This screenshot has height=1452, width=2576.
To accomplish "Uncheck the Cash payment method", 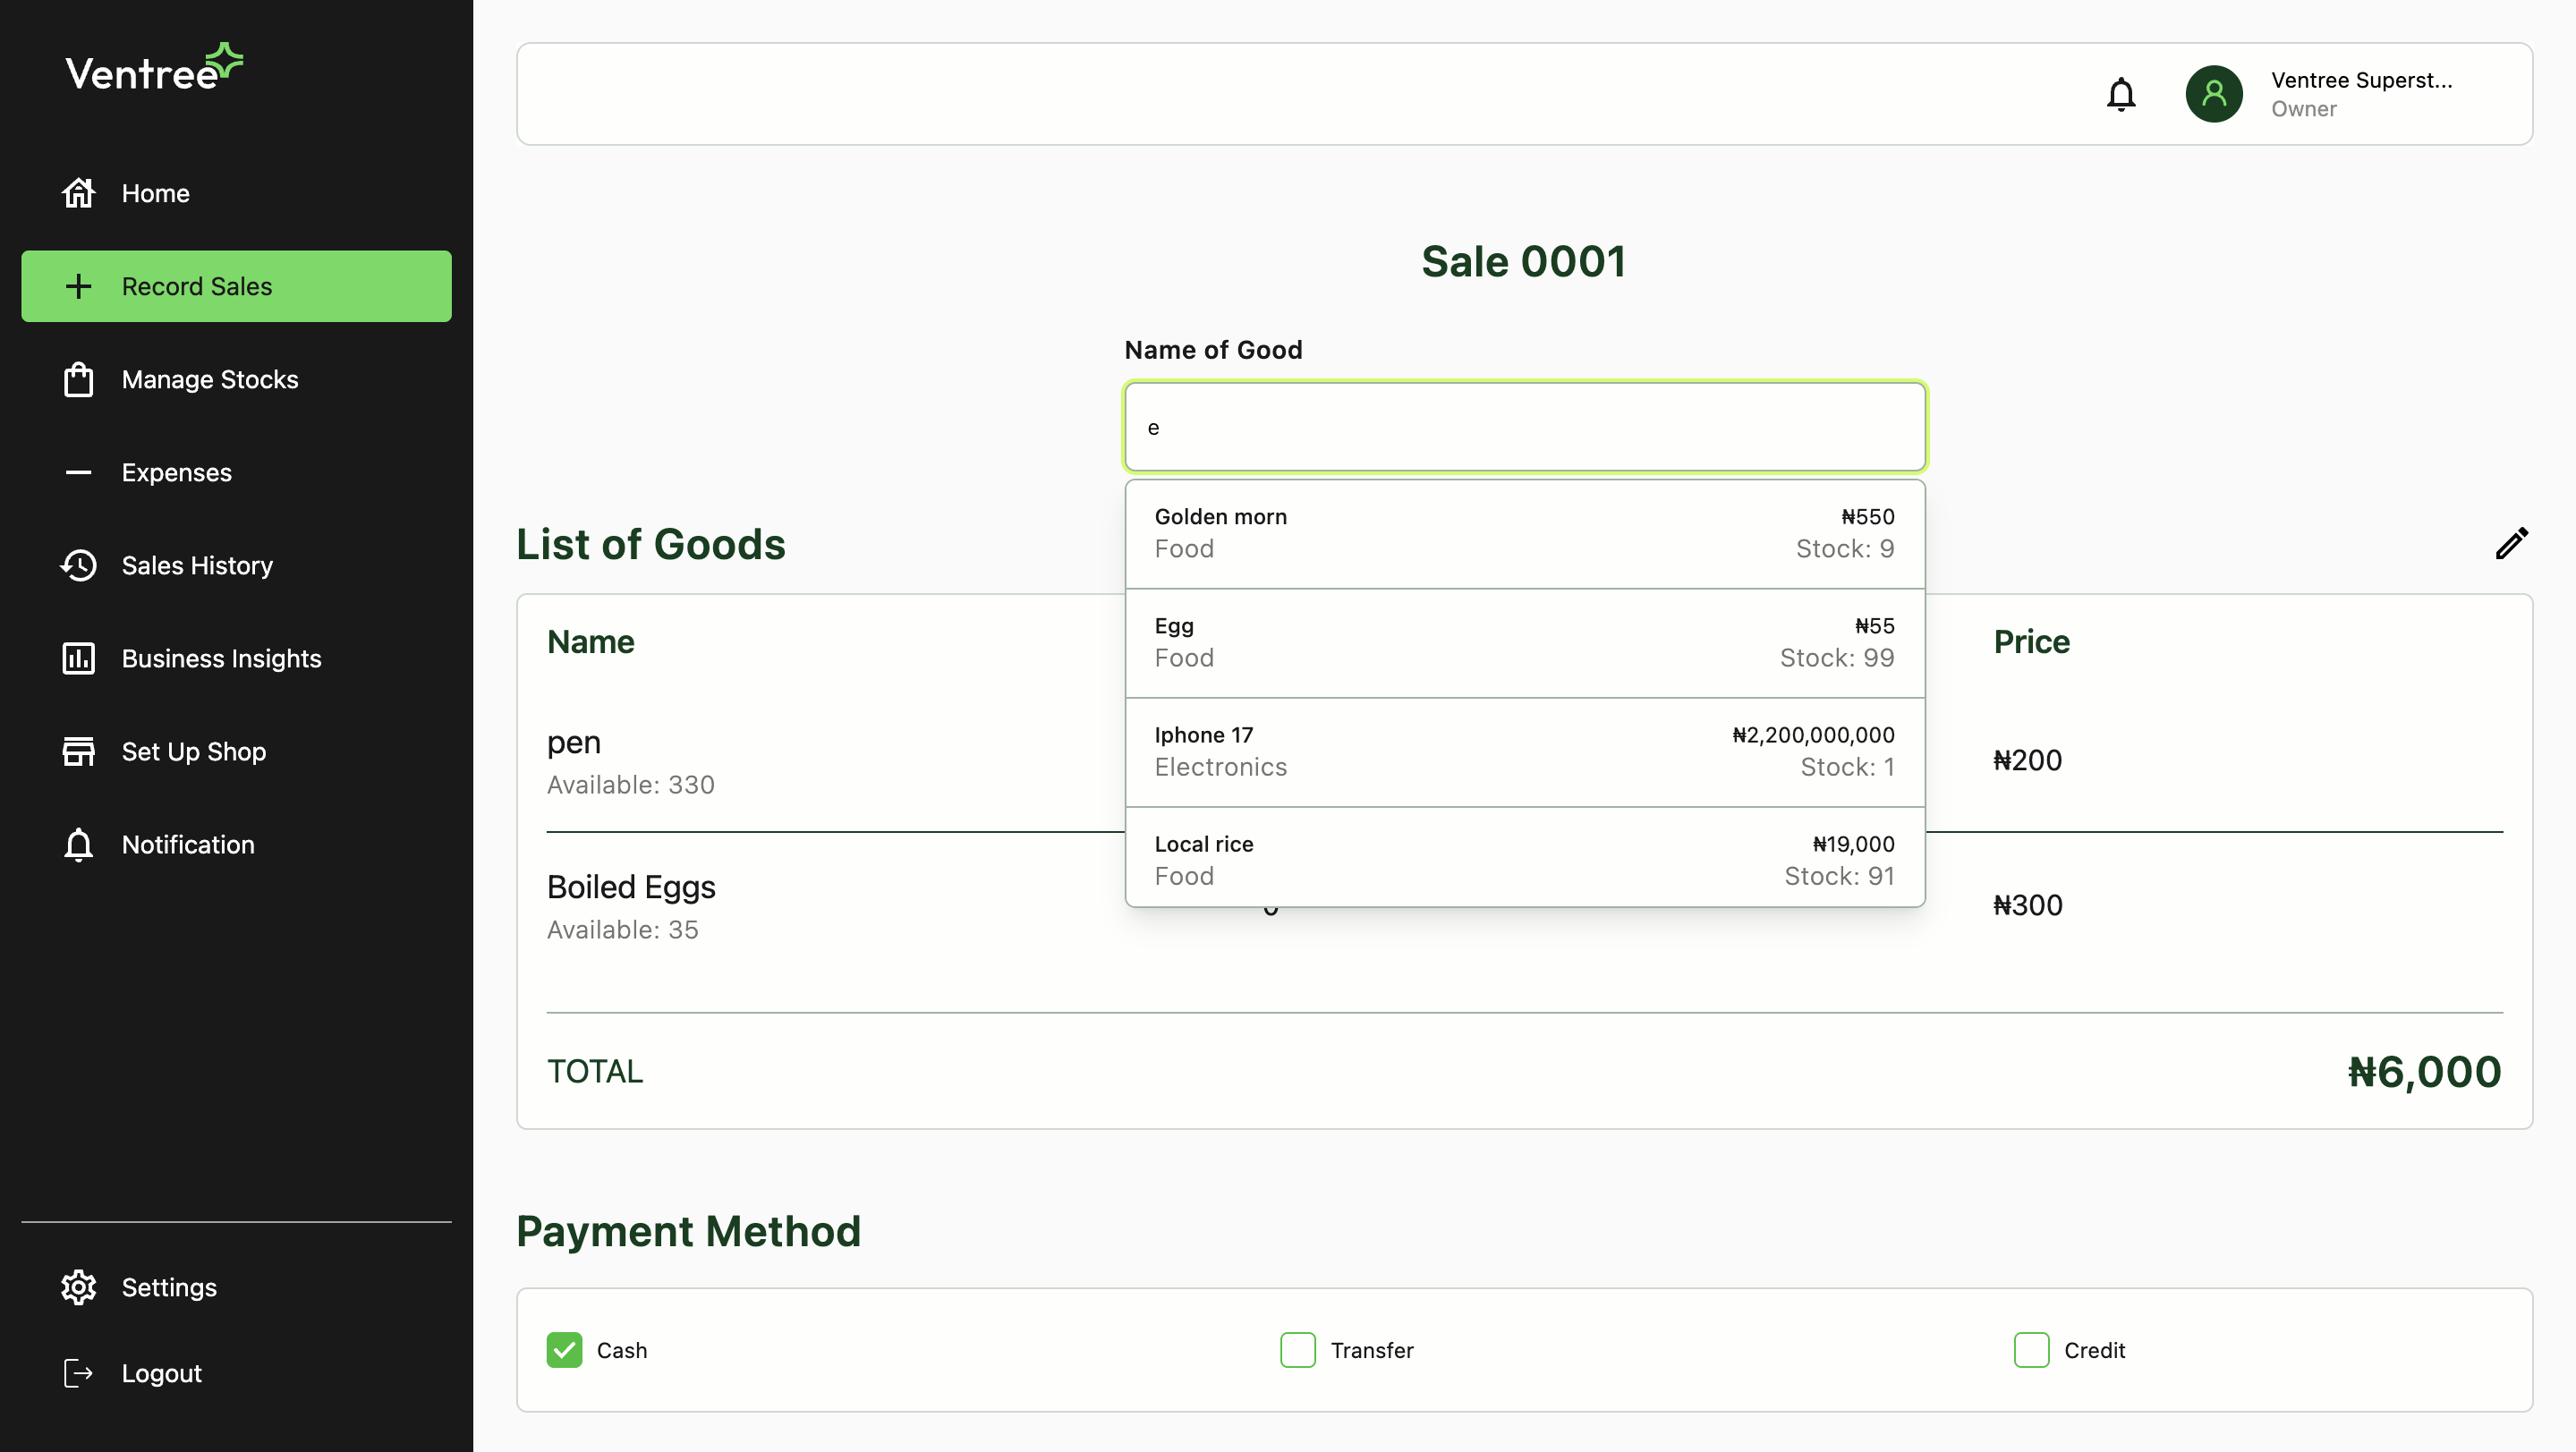I will (564, 1349).
